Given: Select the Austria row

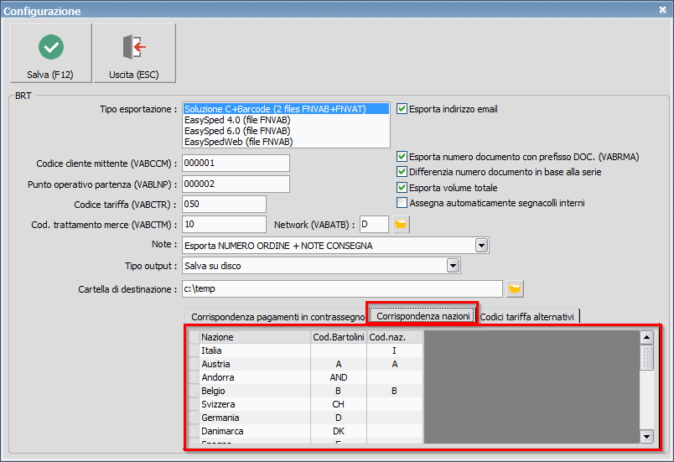Looking at the screenshot, I should click(x=306, y=364).
